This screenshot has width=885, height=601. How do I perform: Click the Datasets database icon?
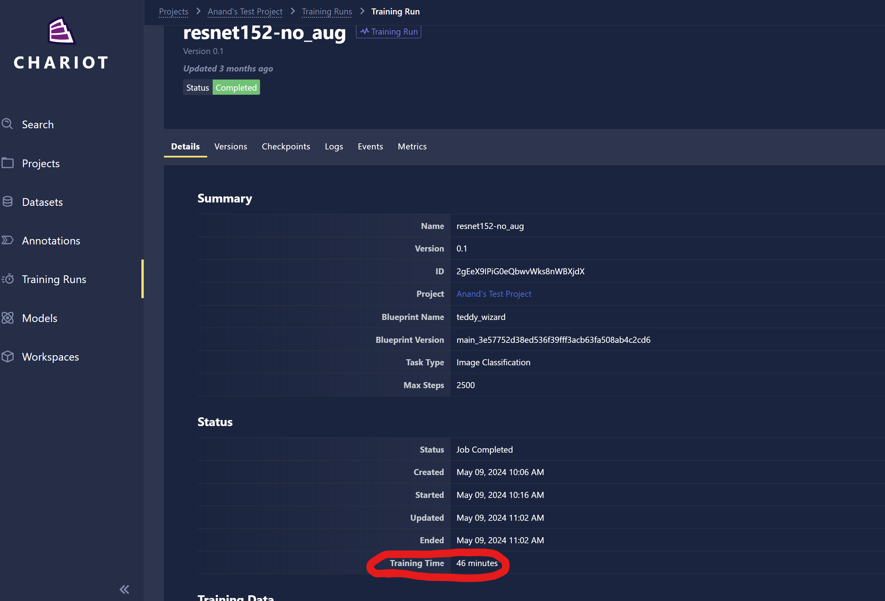(x=7, y=201)
